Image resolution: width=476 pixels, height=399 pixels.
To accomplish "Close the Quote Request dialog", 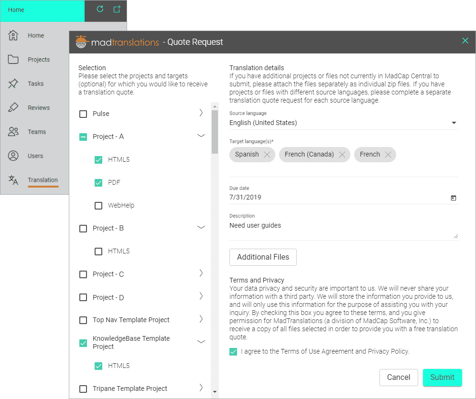I will click(x=465, y=41).
